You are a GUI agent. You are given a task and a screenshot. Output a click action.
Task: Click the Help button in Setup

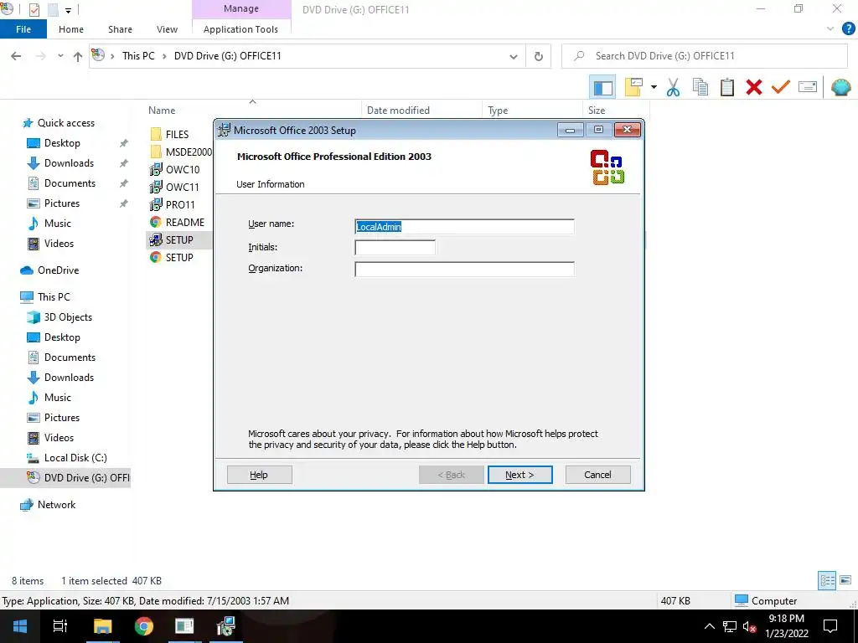pyautogui.click(x=260, y=475)
